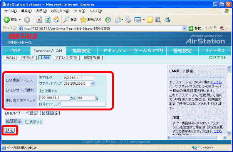Open the Edit button dropdown arrow

[144, 20]
